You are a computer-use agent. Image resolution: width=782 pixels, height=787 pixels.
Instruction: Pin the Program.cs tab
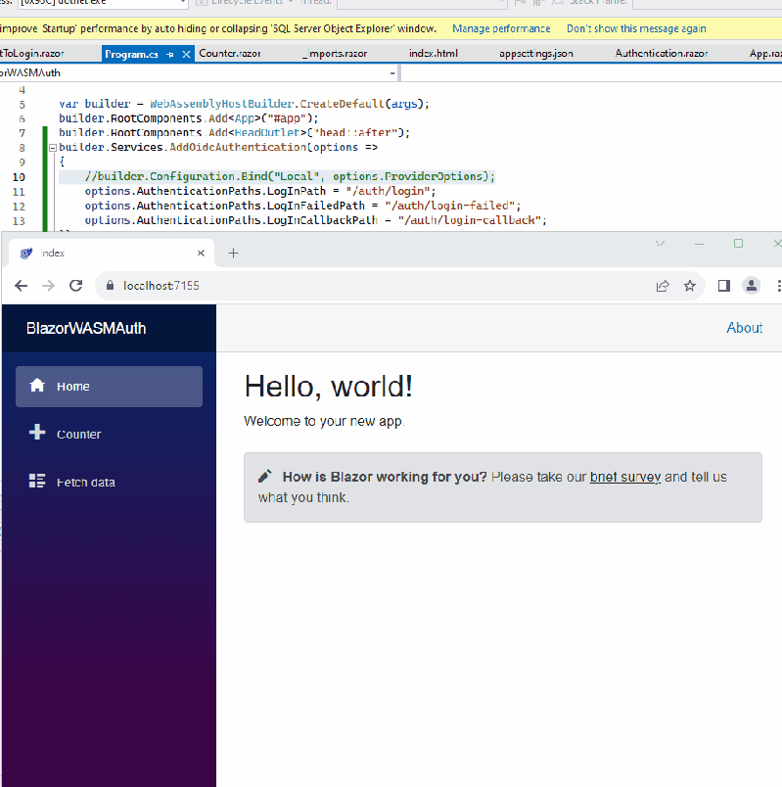(170, 54)
